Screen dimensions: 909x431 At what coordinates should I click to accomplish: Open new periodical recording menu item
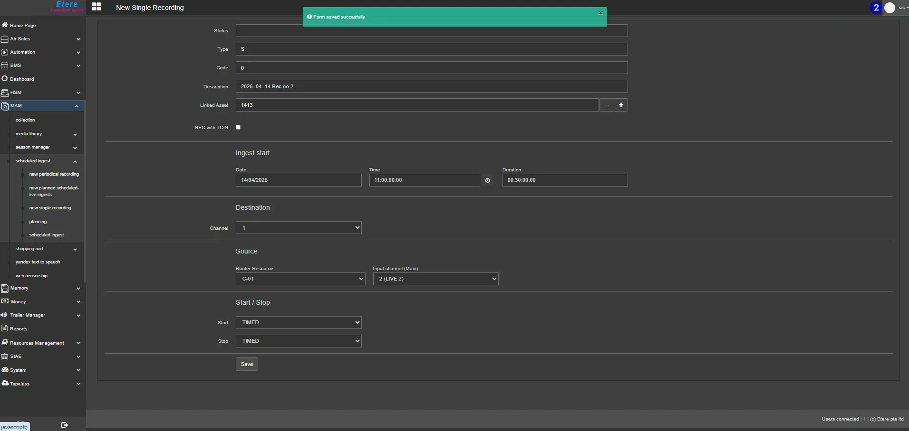[54, 174]
